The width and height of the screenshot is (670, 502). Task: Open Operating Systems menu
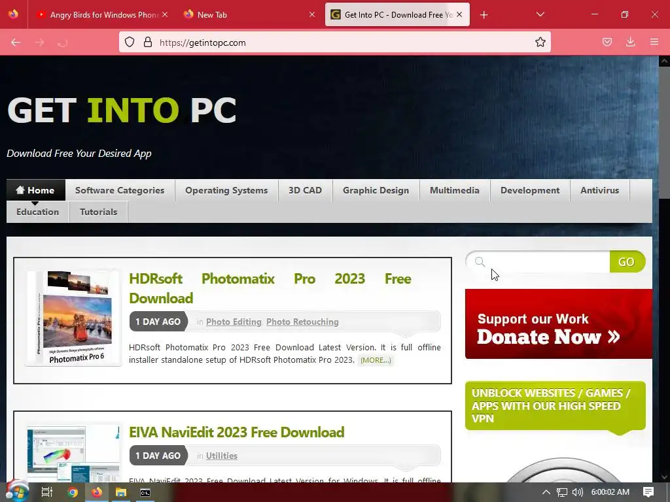pyautogui.click(x=226, y=190)
